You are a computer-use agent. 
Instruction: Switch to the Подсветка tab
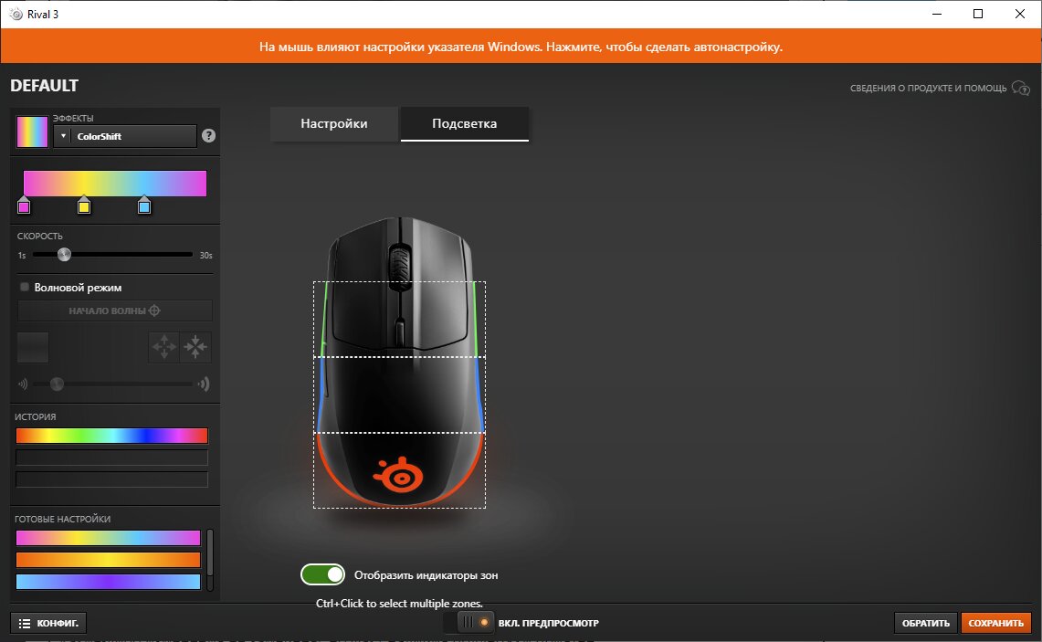tap(465, 123)
